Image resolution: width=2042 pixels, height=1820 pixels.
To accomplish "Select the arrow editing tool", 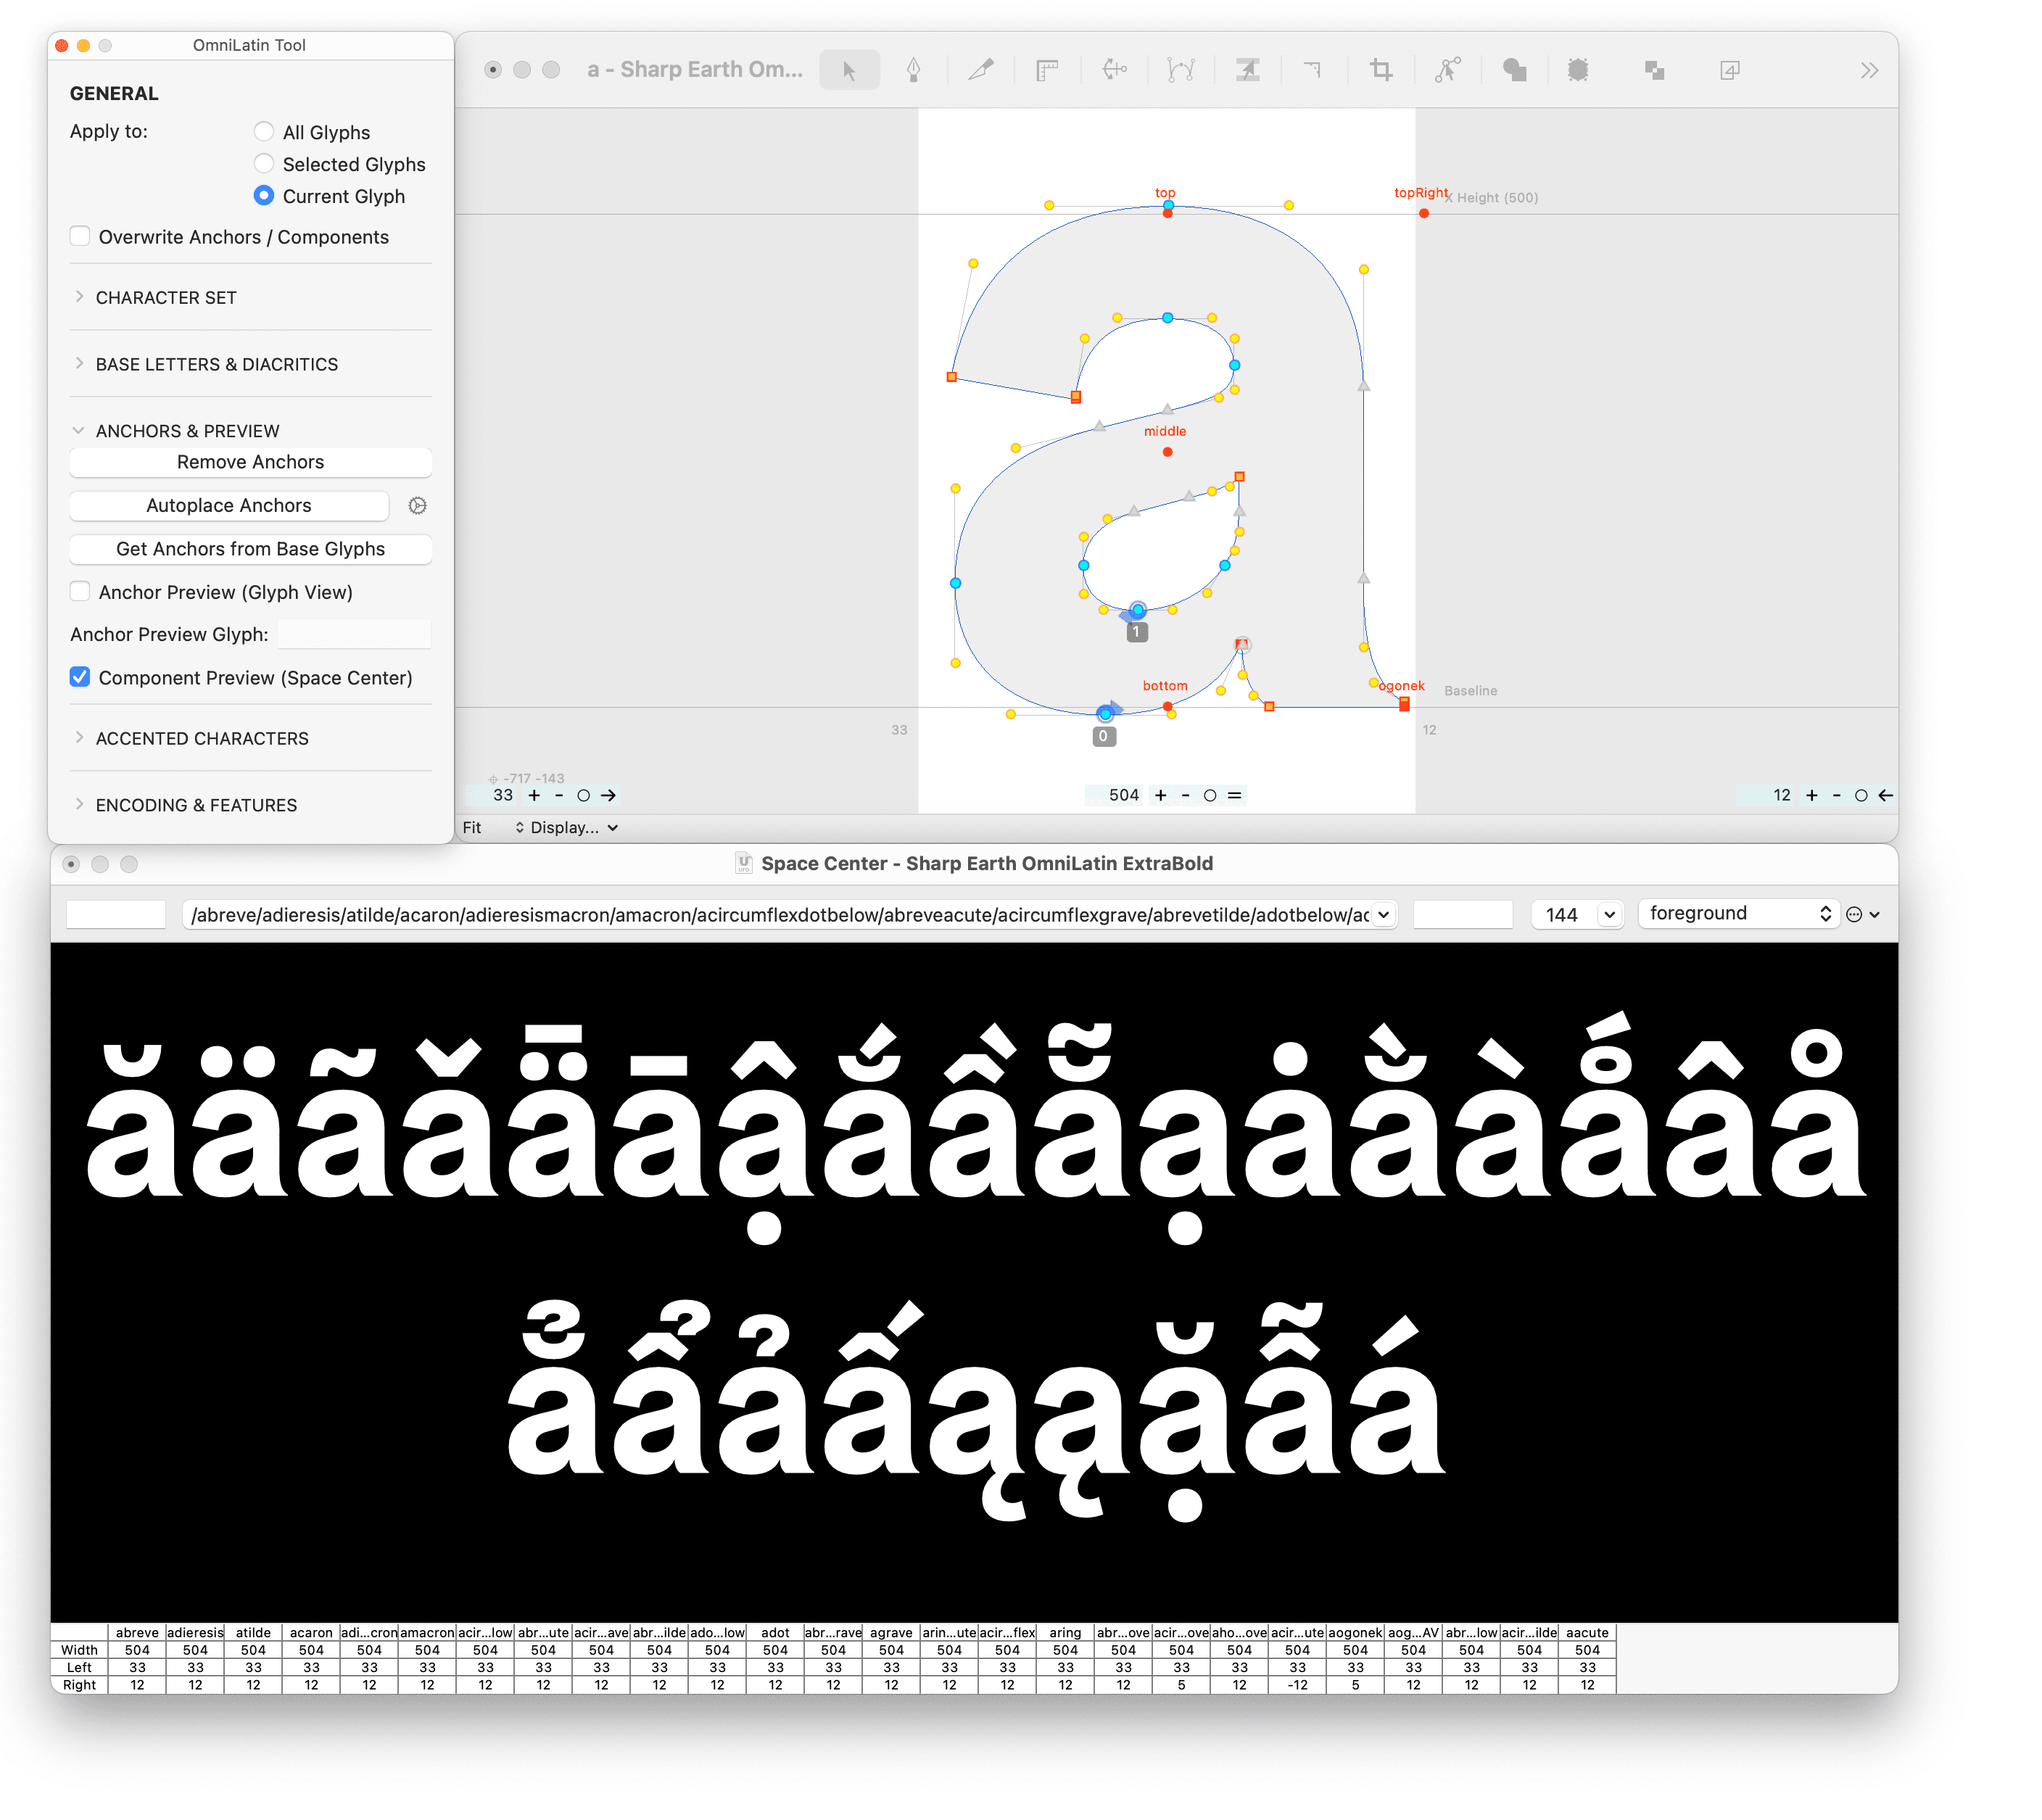I will point(848,70).
